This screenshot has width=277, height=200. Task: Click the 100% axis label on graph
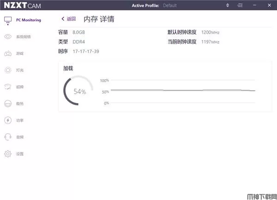coord(104,81)
